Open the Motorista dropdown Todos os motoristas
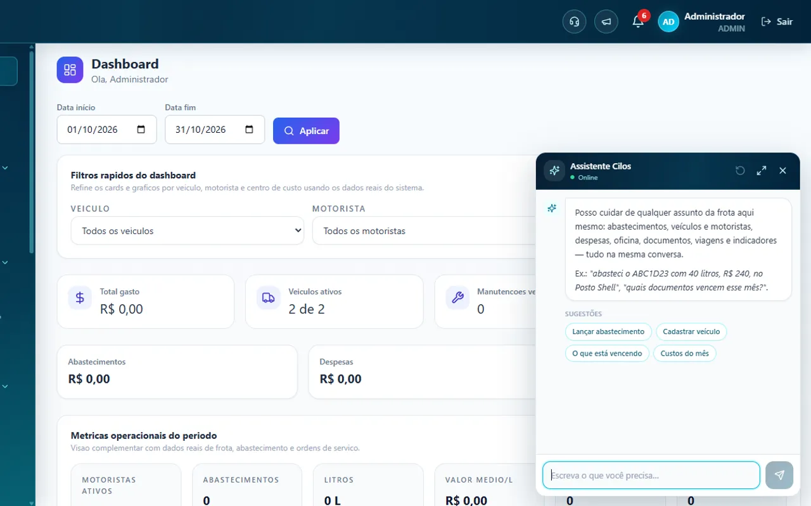The width and height of the screenshot is (811, 506). click(424, 231)
